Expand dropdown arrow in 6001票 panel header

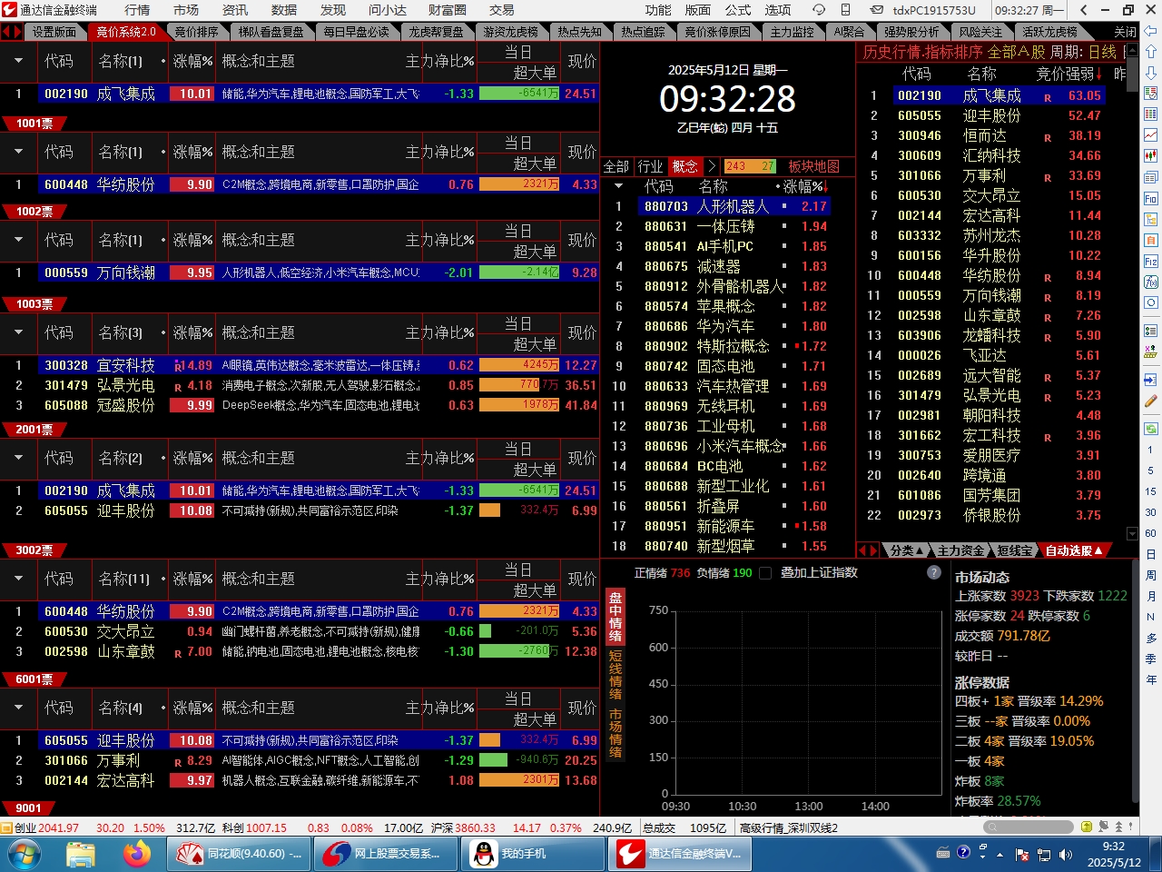[18, 579]
